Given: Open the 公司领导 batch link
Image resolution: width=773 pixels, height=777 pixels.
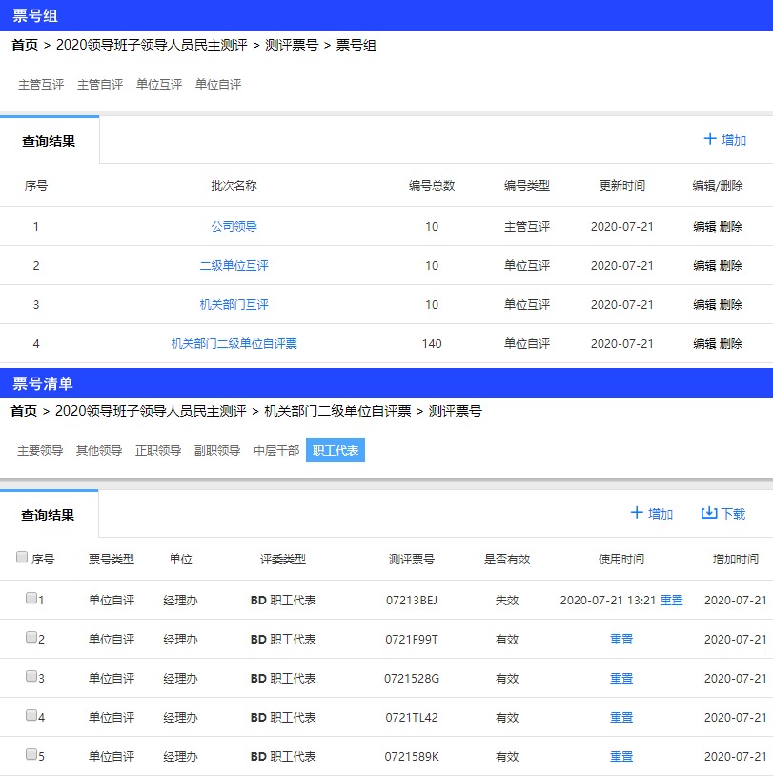Looking at the screenshot, I should click(234, 227).
